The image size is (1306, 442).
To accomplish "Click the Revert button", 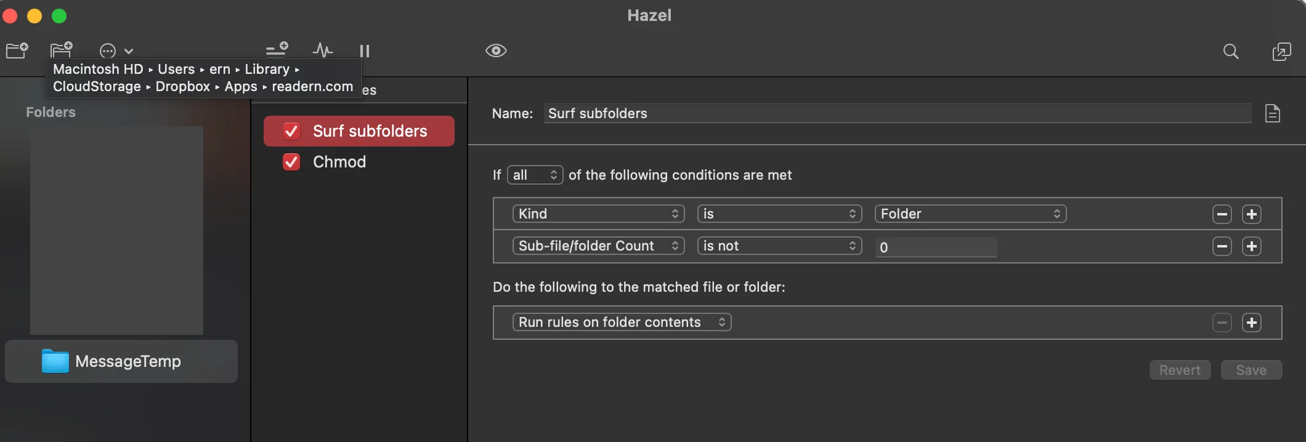I will (x=1180, y=370).
